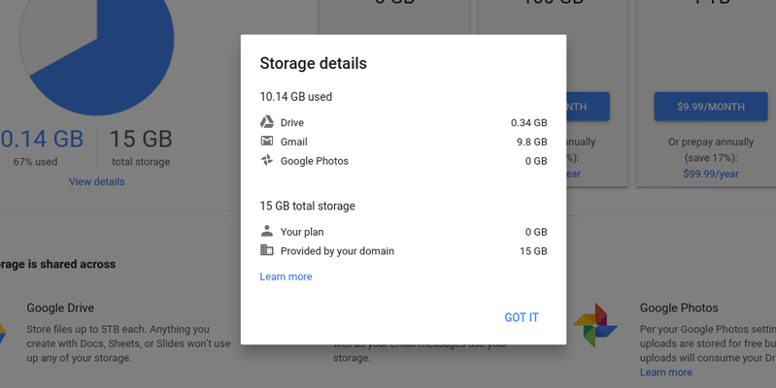Open the Learn more link in Storage details
Screen dimensions: 776x388
pyautogui.click(x=287, y=276)
